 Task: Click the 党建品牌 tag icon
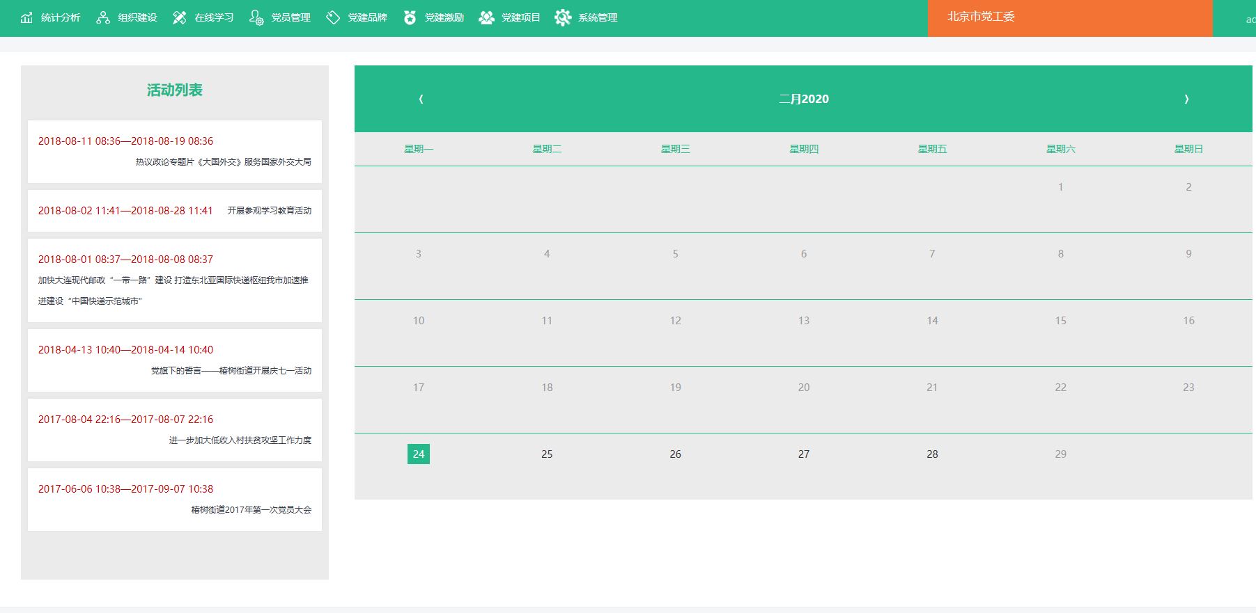(333, 17)
